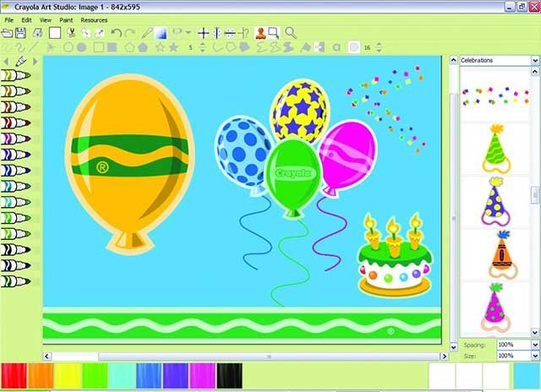Activate the rectangular selection tool
The height and width of the screenshot is (392, 541).
click(x=274, y=33)
